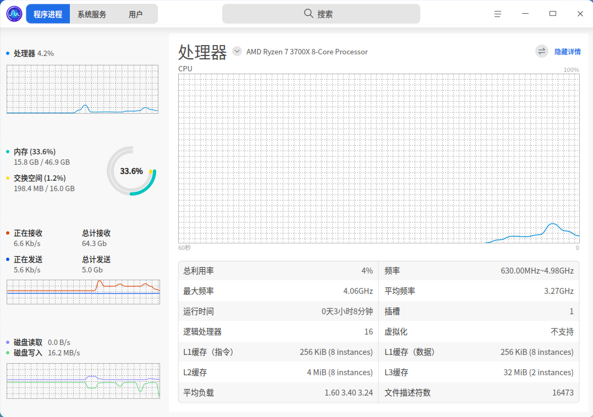The width and height of the screenshot is (593, 417).
Task: Open the sidebar processor mini graph
Action: click(x=83, y=89)
